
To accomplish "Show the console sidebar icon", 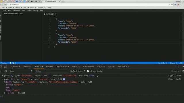I will pyautogui.click(x=1, y=71).
